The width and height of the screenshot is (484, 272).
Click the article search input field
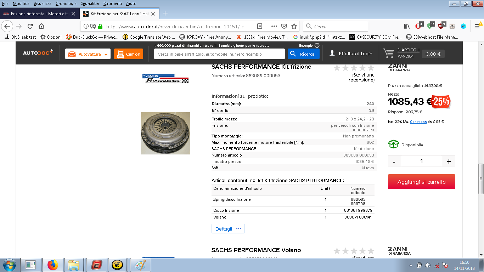point(219,54)
